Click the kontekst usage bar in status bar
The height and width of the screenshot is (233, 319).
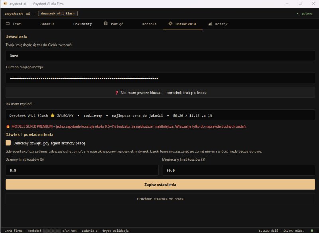(x=52, y=231)
